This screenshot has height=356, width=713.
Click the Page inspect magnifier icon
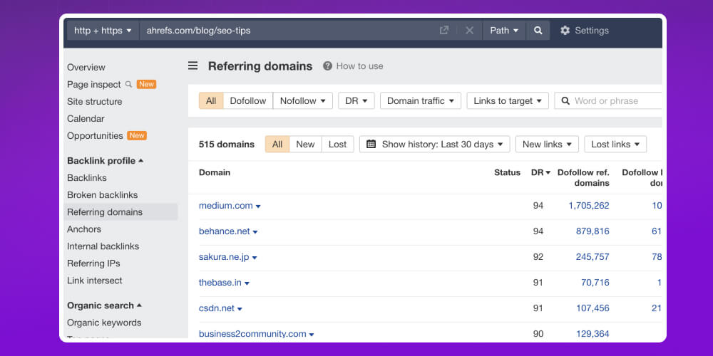pyautogui.click(x=128, y=84)
